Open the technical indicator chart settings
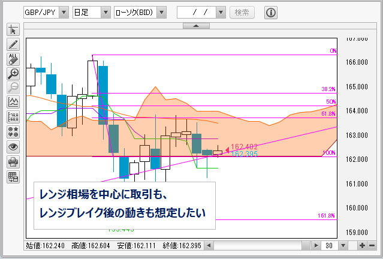The height and width of the screenshot is (259, 383). pyautogui.click(x=13, y=102)
